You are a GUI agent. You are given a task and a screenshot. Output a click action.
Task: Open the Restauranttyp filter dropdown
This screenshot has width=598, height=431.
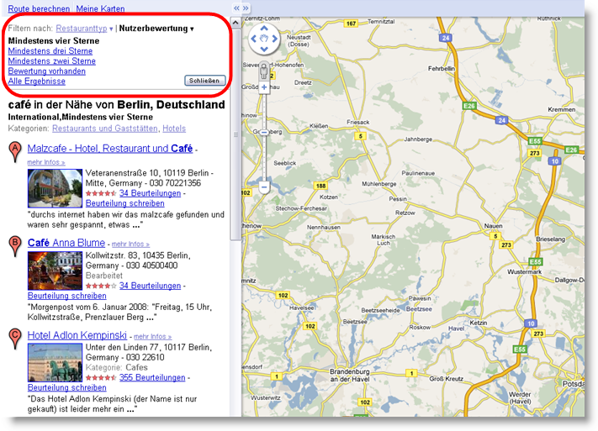pos(84,29)
